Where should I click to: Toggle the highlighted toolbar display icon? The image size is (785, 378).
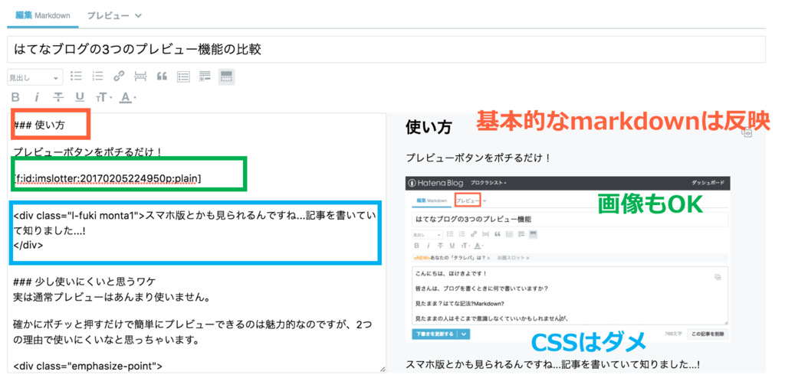tap(226, 77)
